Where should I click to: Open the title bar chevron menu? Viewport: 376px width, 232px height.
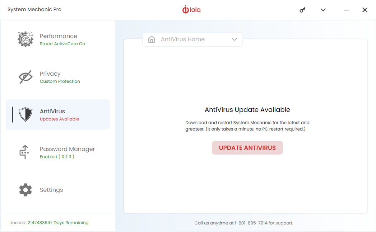click(x=323, y=10)
